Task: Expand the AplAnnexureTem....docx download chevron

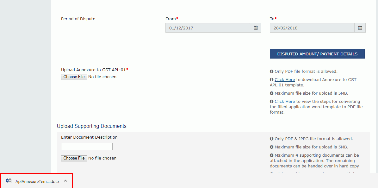Action: coord(65,180)
